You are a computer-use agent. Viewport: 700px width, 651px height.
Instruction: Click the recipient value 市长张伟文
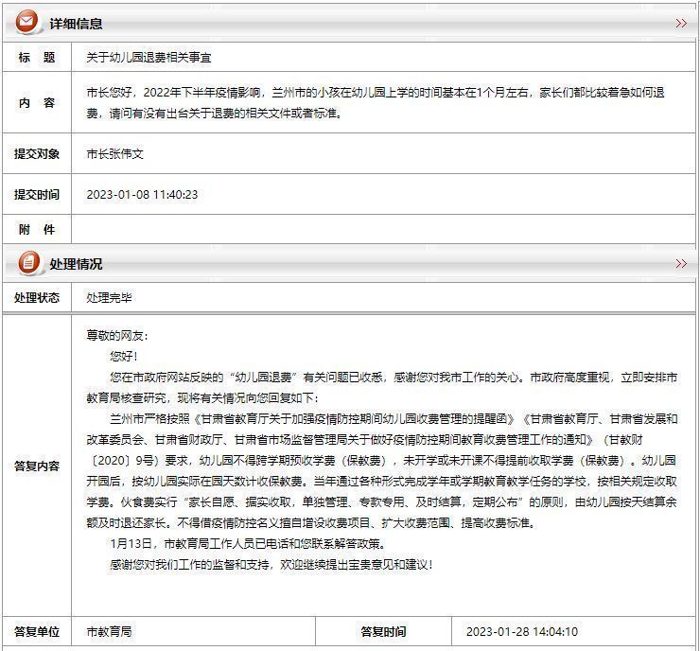click(x=114, y=153)
